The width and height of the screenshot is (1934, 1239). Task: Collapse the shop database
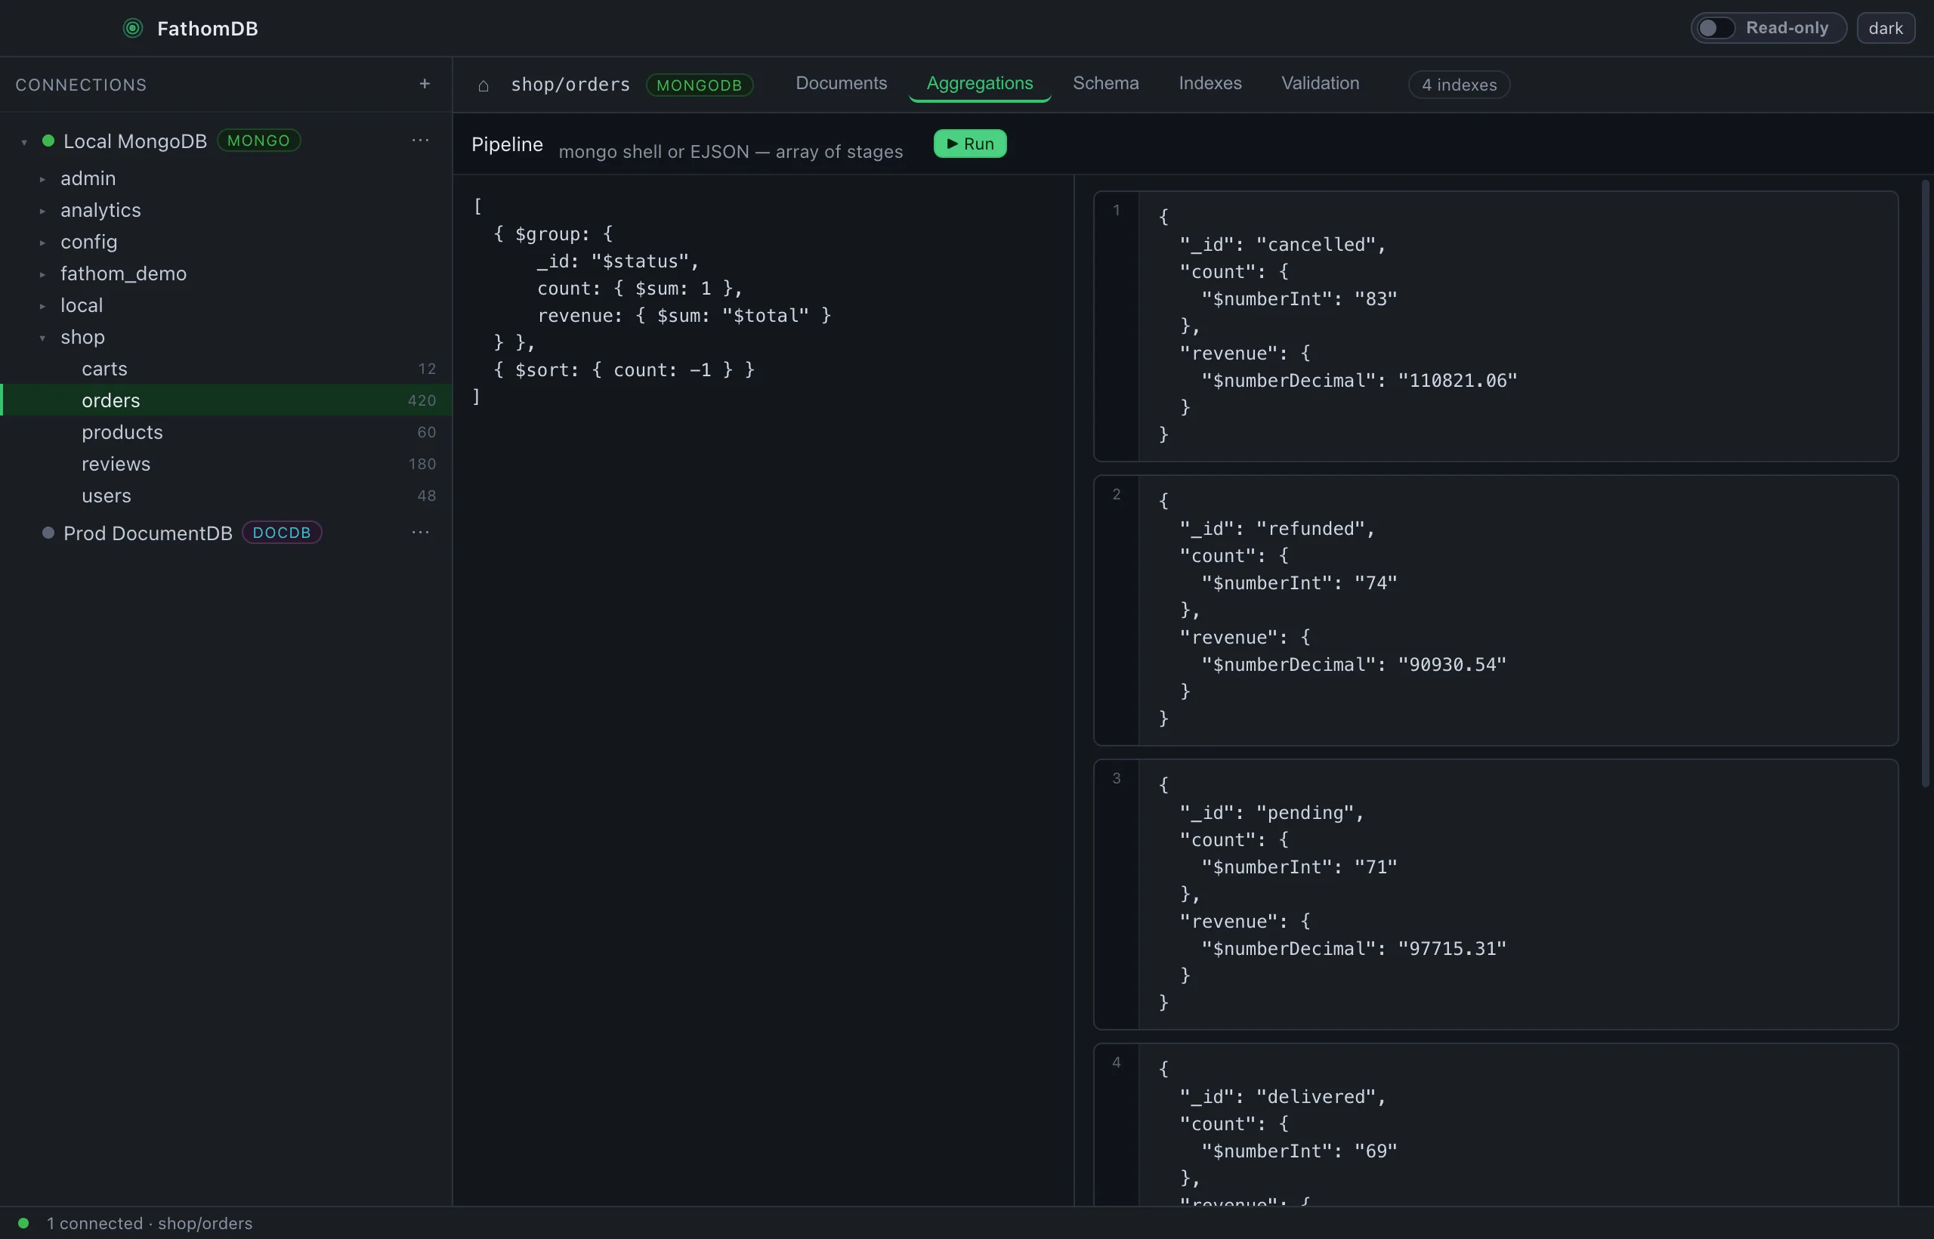[x=42, y=338]
